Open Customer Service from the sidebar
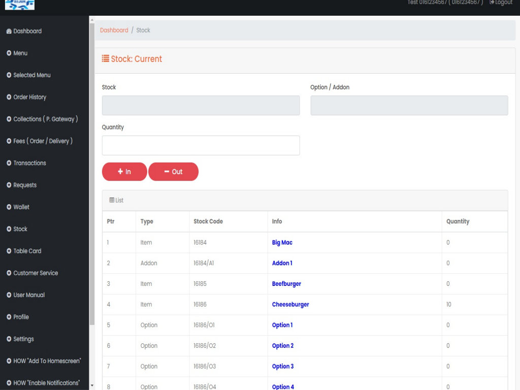This screenshot has width=520, height=390. pyautogui.click(x=36, y=273)
